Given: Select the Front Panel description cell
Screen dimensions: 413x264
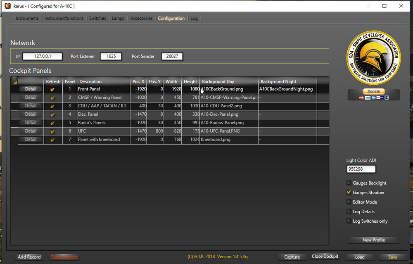Looking at the screenshot, I should (x=104, y=89).
